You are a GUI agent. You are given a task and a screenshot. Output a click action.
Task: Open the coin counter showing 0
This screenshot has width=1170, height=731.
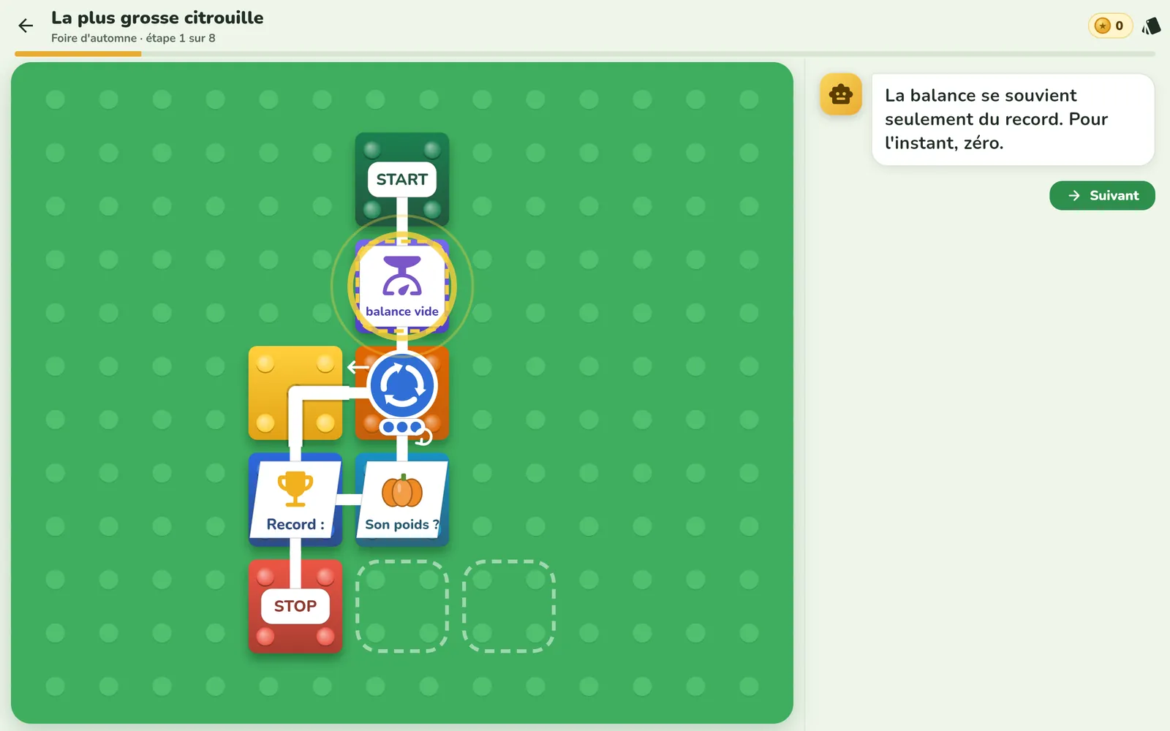(1110, 26)
